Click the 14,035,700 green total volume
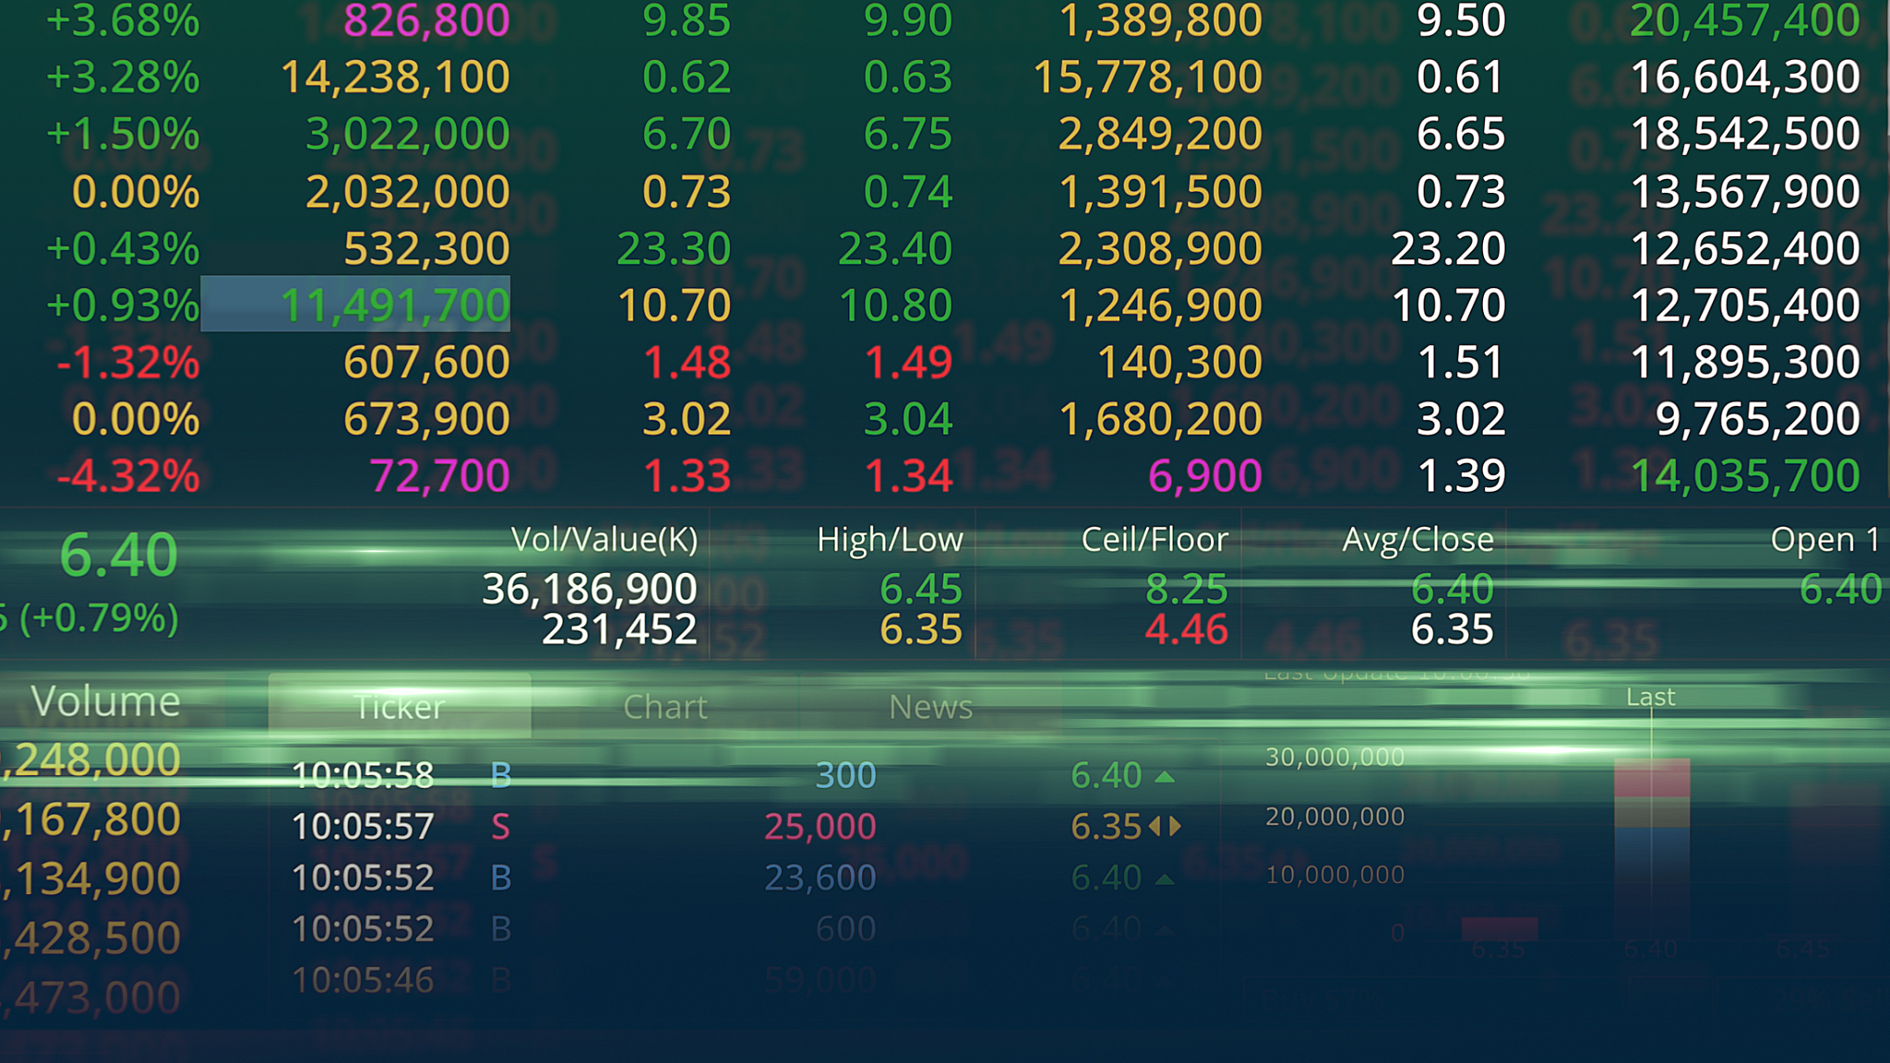 tap(1744, 476)
